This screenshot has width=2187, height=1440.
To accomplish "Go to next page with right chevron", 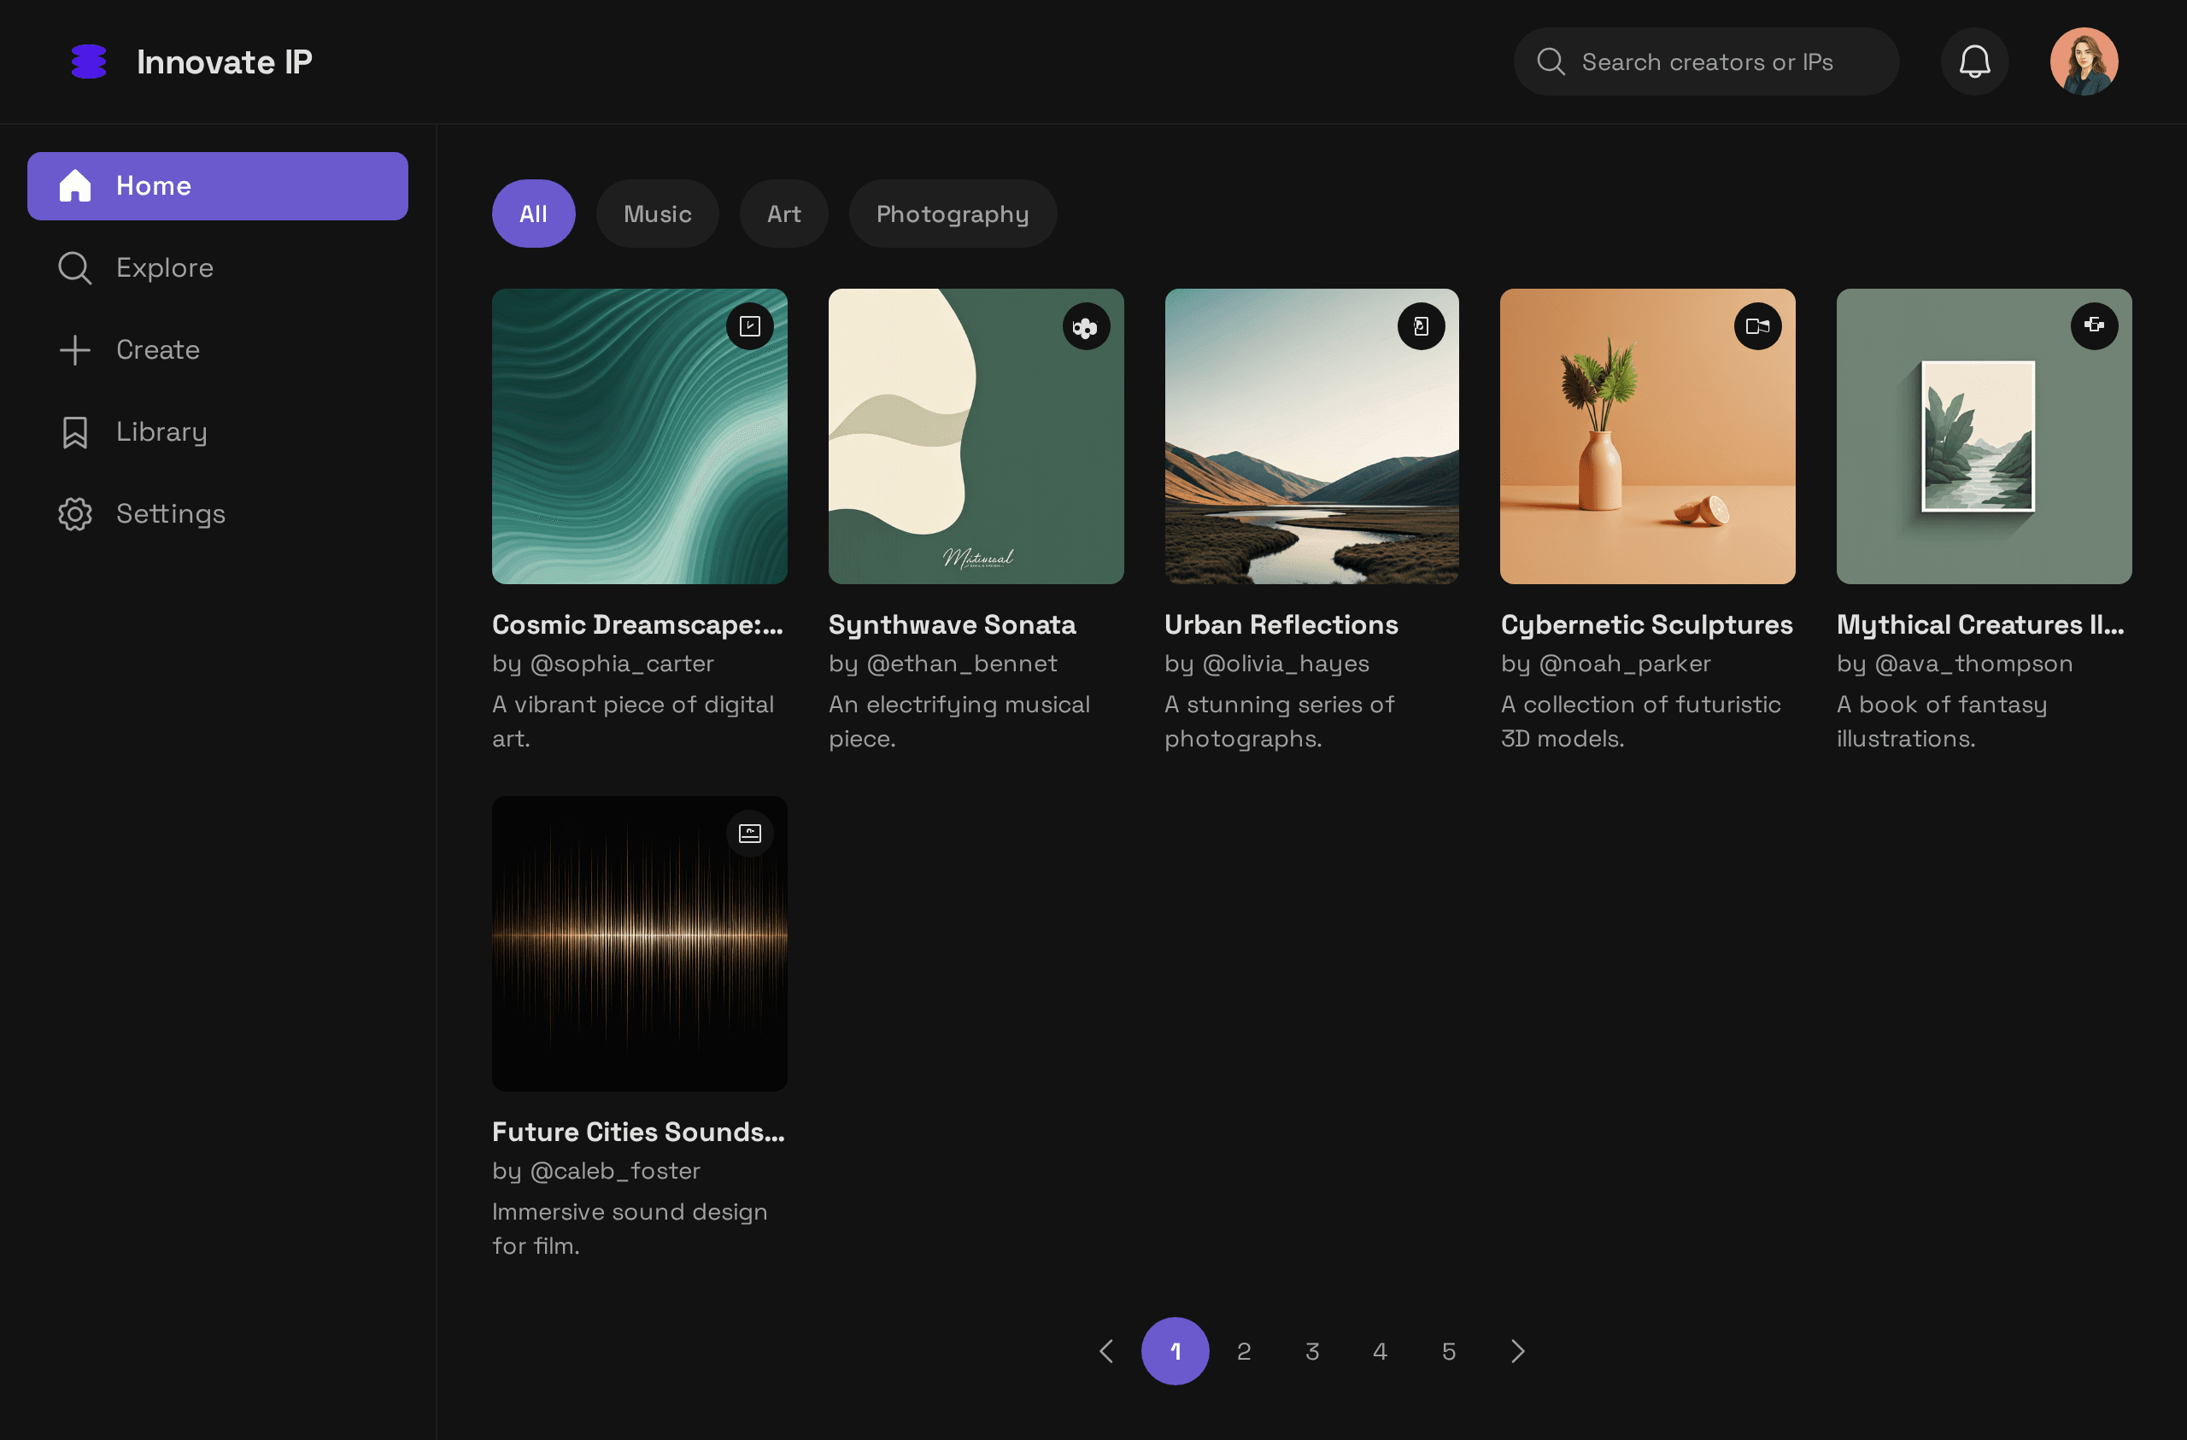I will click(x=1517, y=1351).
